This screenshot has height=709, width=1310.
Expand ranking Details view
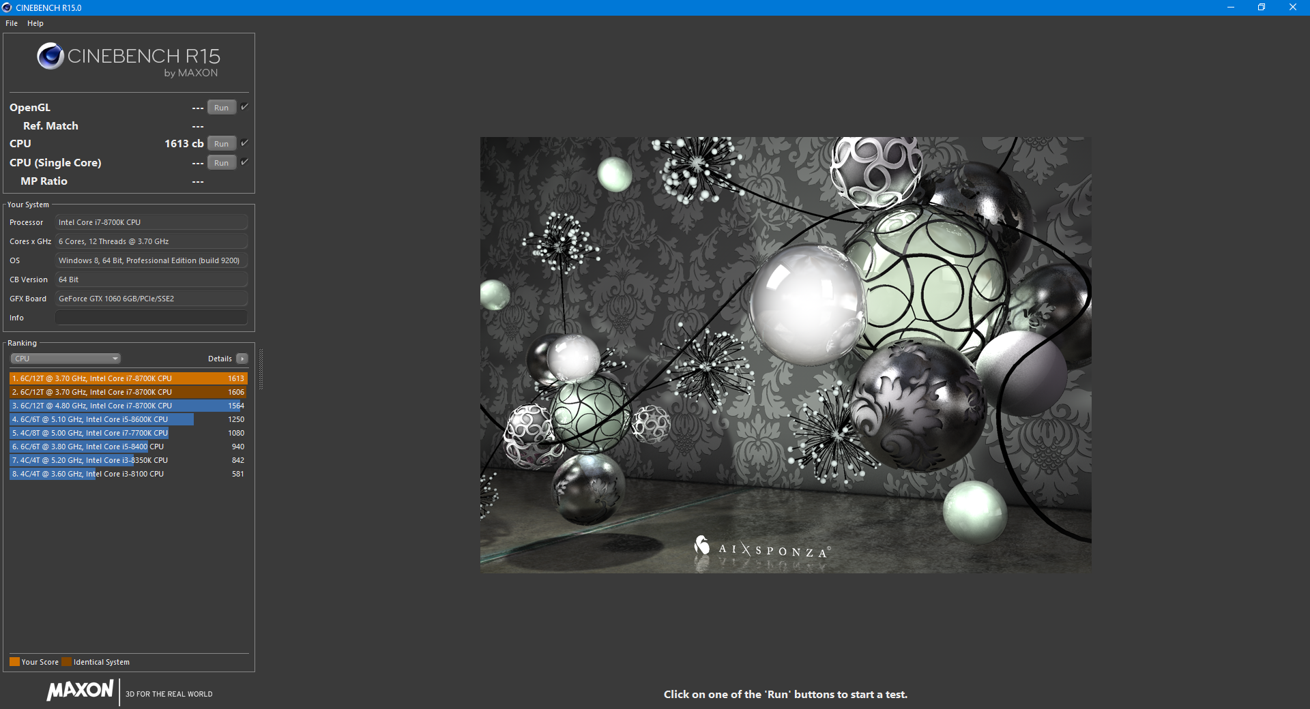pyautogui.click(x=227, y=359)
